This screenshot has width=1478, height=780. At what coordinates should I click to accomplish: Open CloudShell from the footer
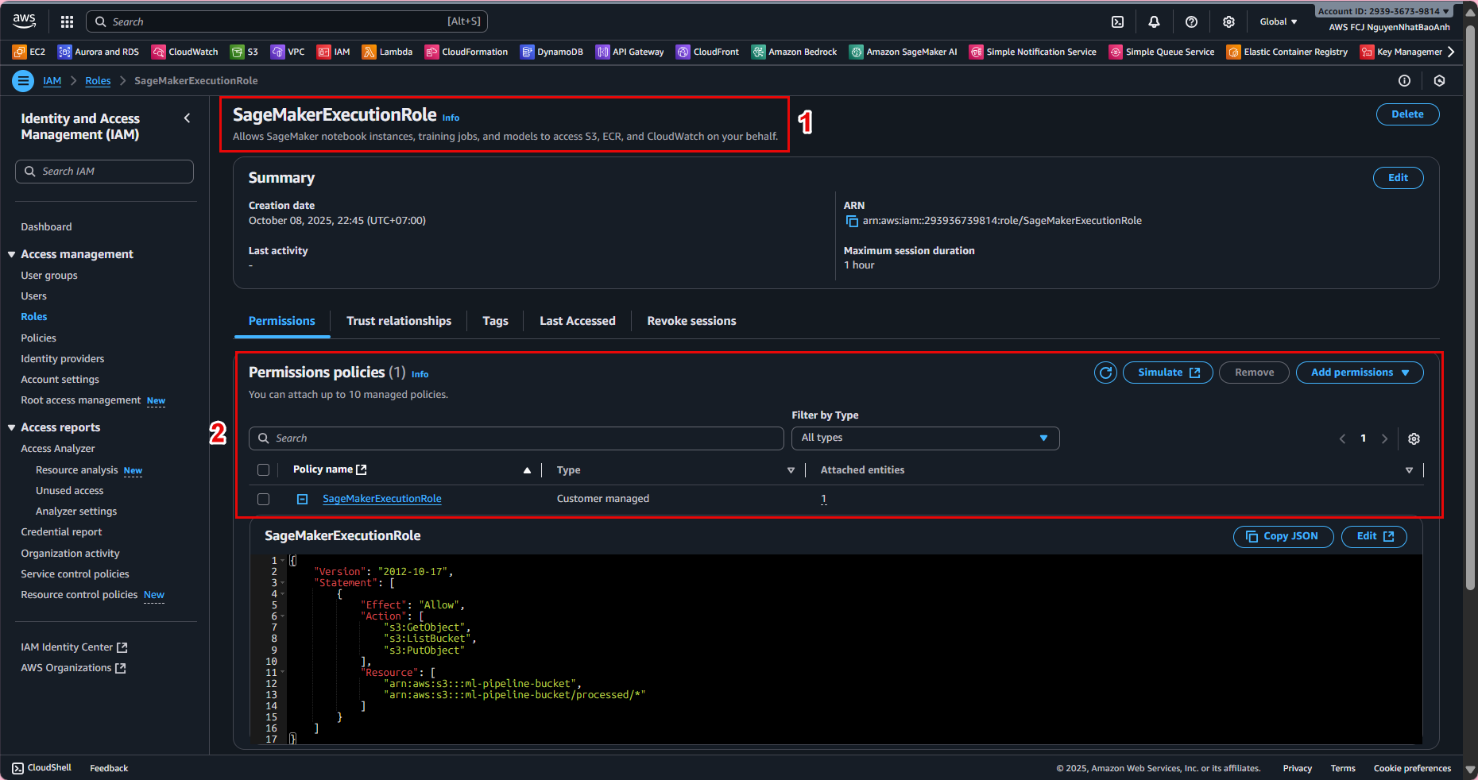(x=41, y=768)
